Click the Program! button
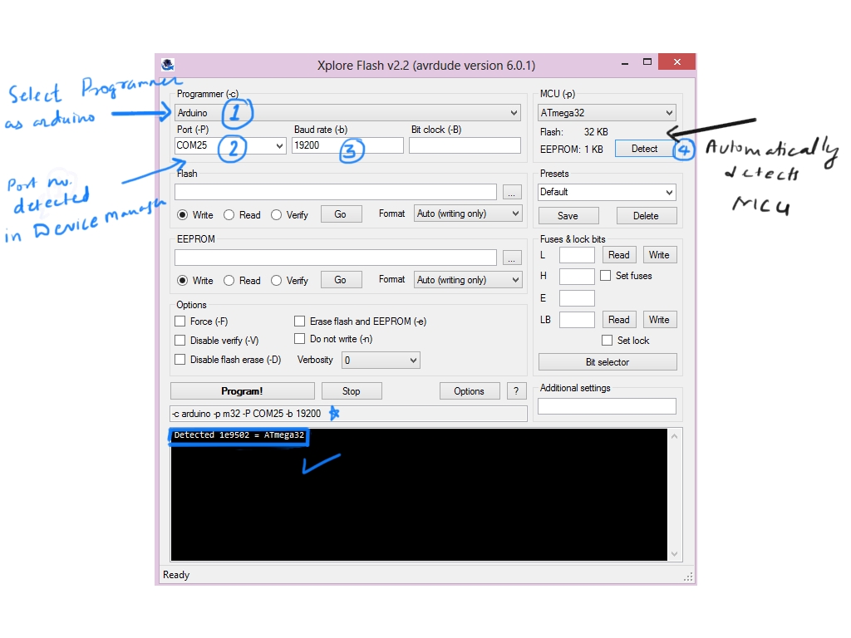851x638 pixels. pyautogui.click(x=242, y=391)
